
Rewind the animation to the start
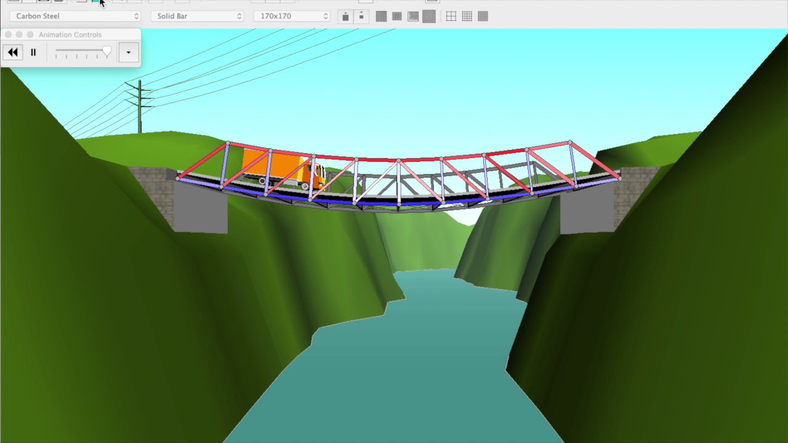(x=13, y=52)
